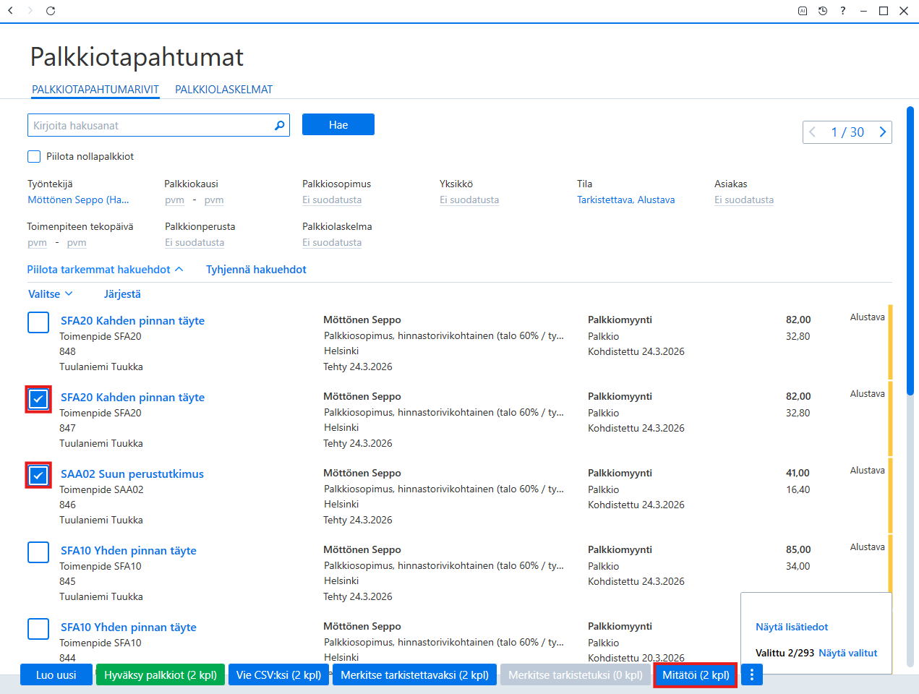Viewport: 919px width, 694px height.
Task: Open the Palkkiolaskelma filter
Action: click(332, 243)
